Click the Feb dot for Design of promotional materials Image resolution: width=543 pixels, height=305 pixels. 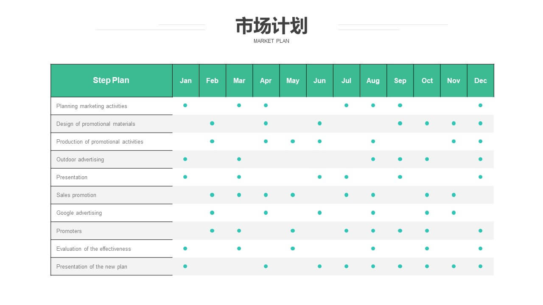pyautogui.click(x=212, y=123)
